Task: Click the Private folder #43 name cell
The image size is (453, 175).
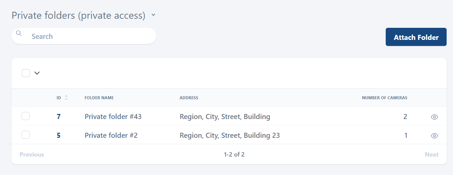Action: click(113, 117)
